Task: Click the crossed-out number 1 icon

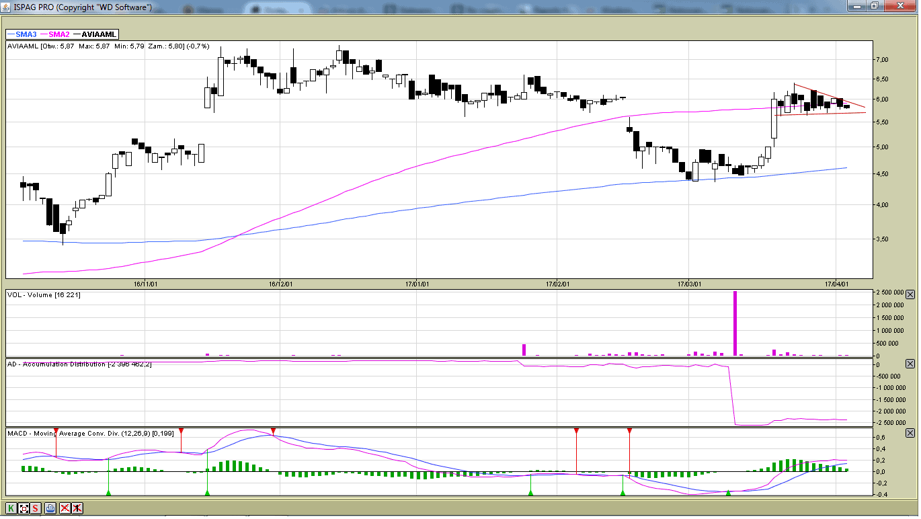Action: pos(77,508)
